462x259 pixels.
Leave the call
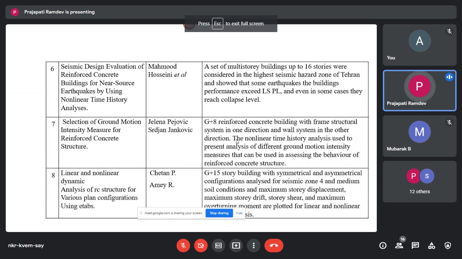click(274, 245)
